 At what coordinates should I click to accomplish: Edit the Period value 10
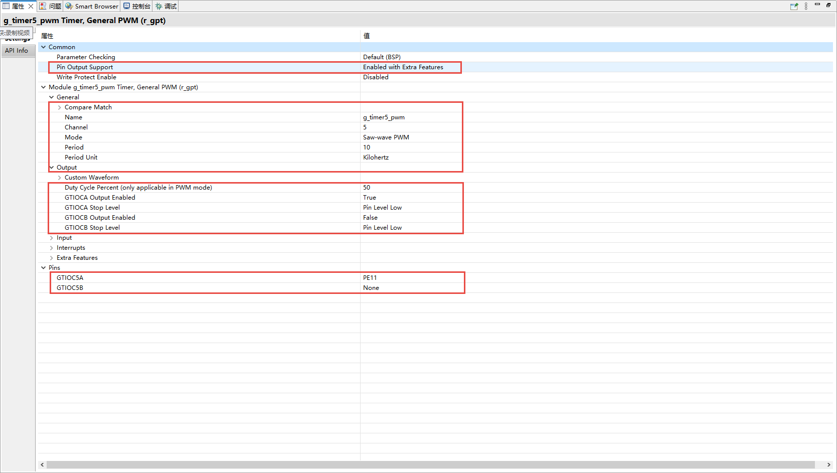click(367, 147)
